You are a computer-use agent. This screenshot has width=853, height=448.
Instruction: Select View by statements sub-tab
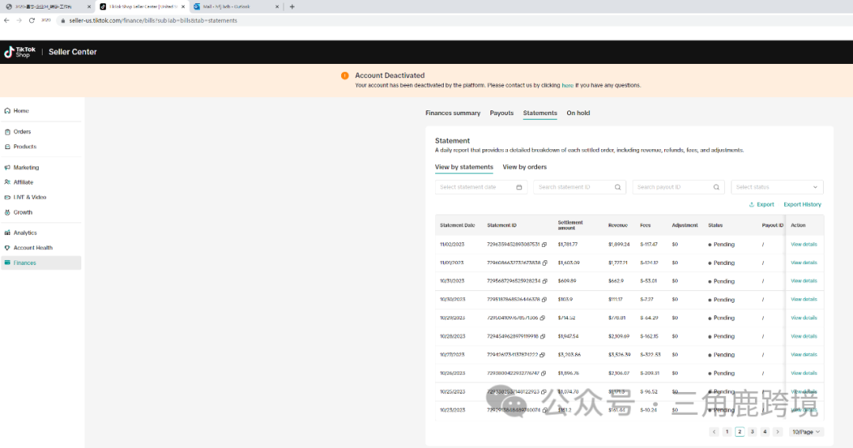click(464, 167)
